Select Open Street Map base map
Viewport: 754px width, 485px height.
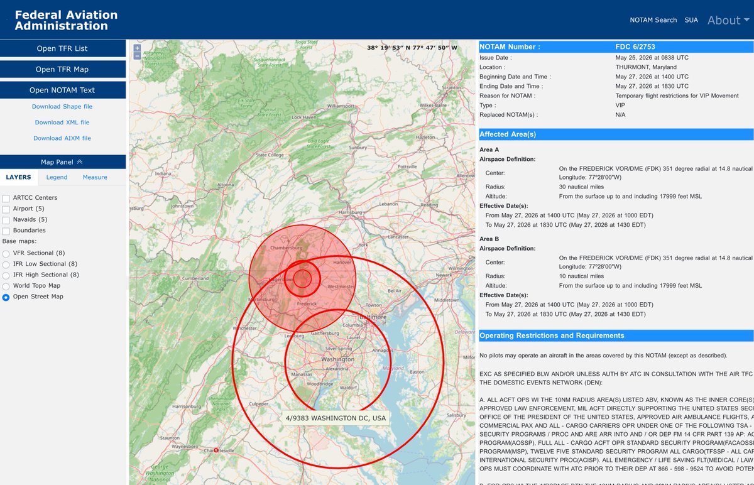[6, 297]
